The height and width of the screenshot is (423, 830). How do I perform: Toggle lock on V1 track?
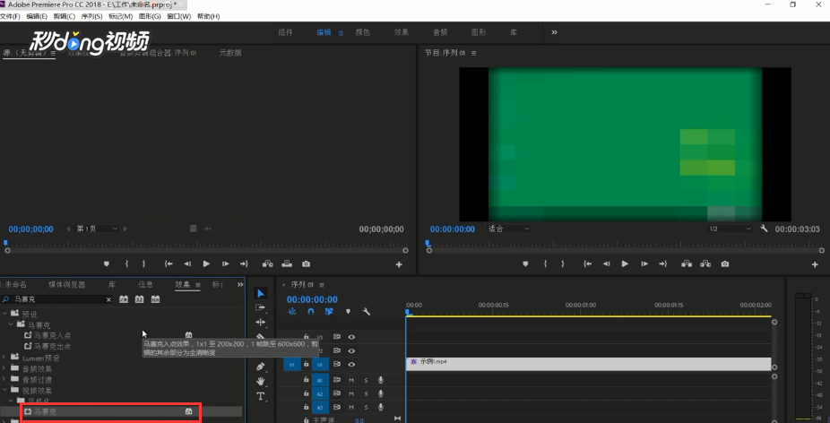306,364
